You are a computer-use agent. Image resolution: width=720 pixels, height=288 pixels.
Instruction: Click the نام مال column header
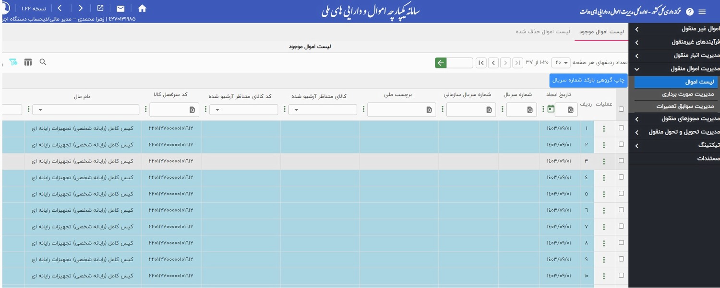coord(82,96)
